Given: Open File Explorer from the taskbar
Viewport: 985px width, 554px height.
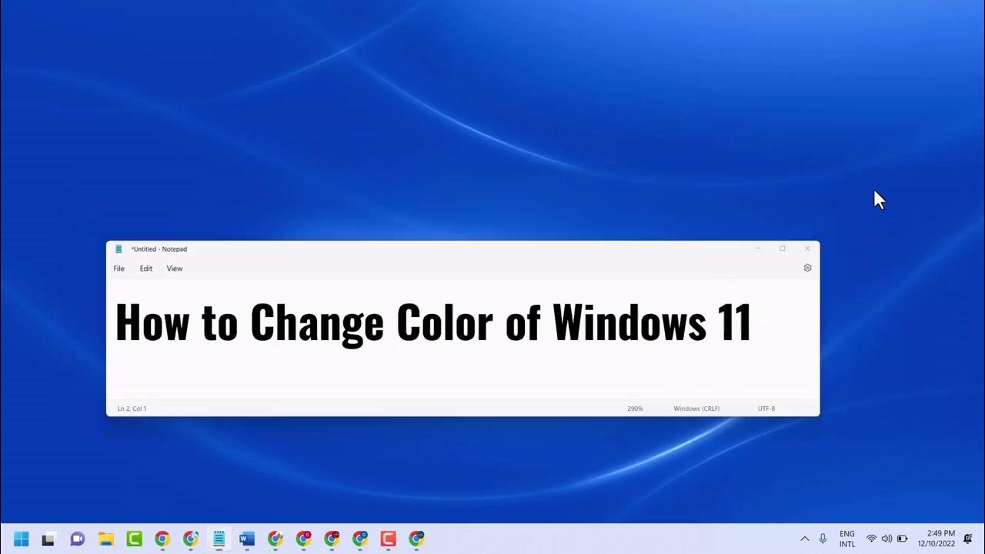Looking at the screenshot, I should pos(105,539).
